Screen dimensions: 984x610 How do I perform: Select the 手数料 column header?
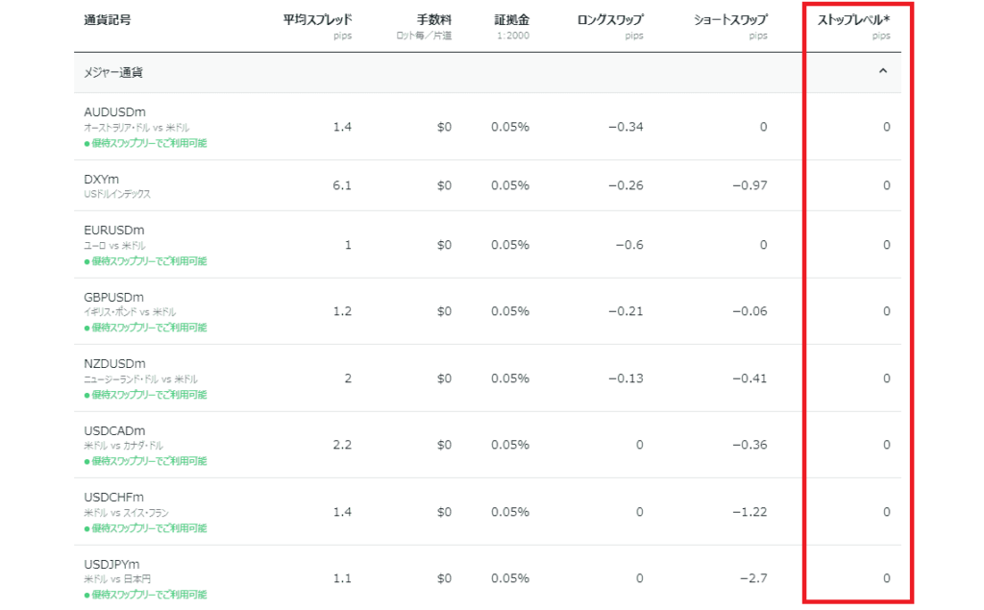tap(434, 19)
